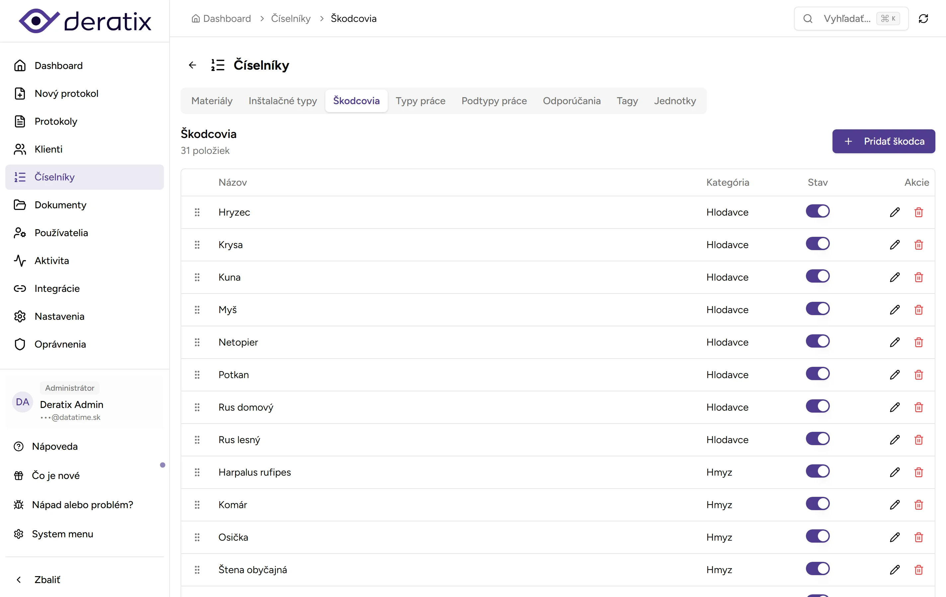Open the Klienti section
Image resolution: width=946 pixels, height=597 pixels.
[x=48, y=149]
